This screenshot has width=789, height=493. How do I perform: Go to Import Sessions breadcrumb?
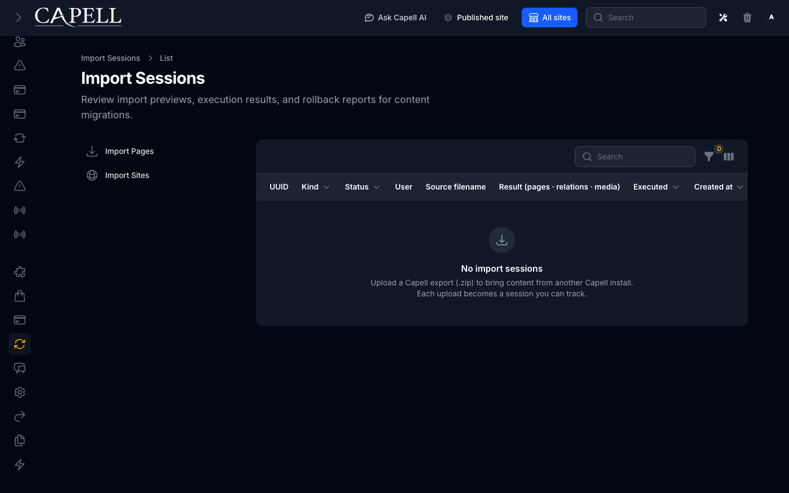[x=111, y=58]
